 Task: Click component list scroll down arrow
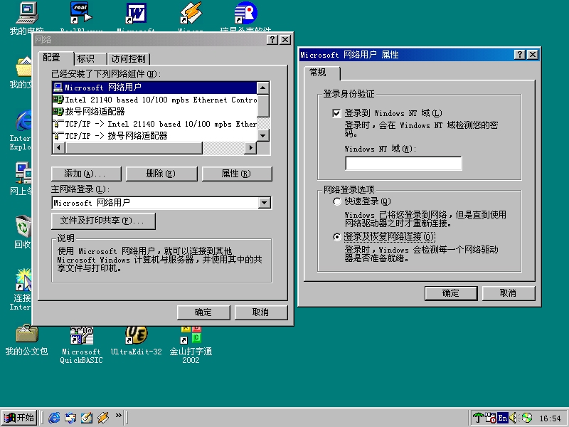pos(262,136)
